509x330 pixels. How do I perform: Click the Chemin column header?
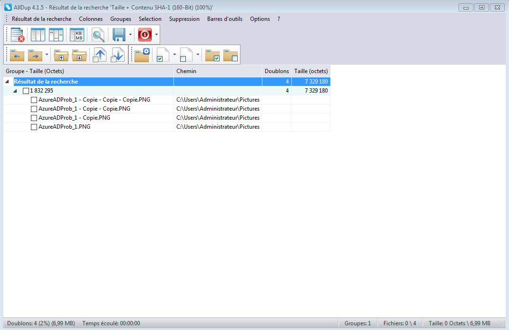pyautogui.click(x=218, y=71)
